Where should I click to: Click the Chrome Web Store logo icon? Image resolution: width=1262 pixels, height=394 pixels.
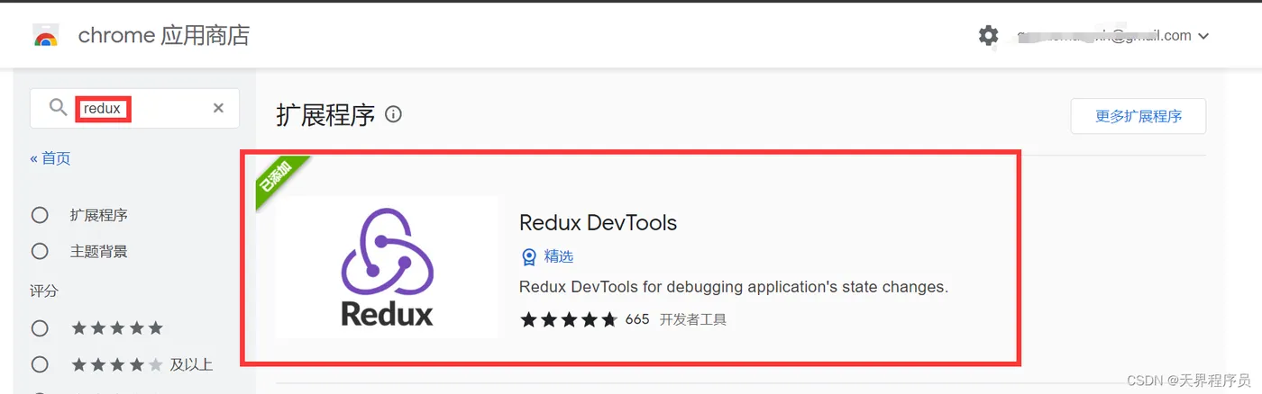(x=46, y=36)
